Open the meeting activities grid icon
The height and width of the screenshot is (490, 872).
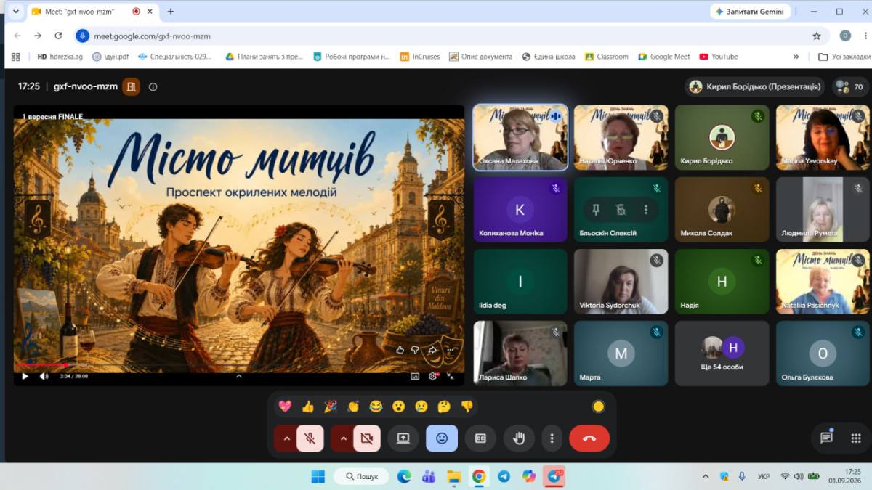856,438
